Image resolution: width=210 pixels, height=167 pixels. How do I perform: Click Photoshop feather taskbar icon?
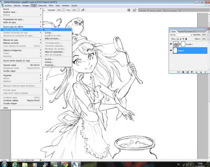click(x=76, y=164)
